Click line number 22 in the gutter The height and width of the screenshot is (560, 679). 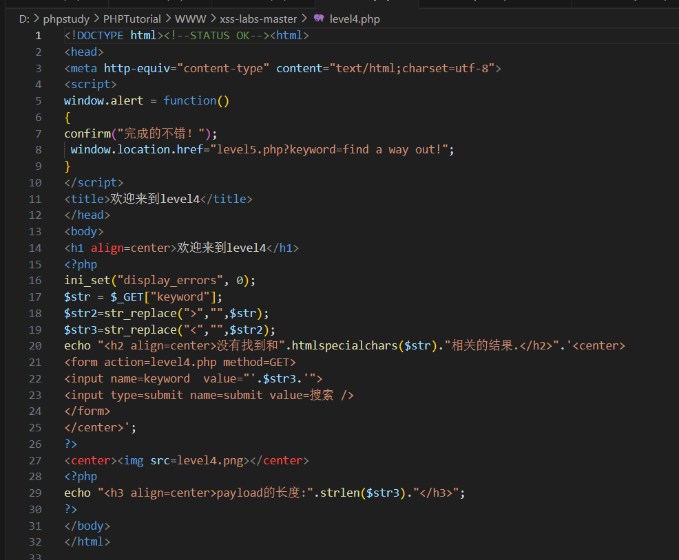coord(35,378)
